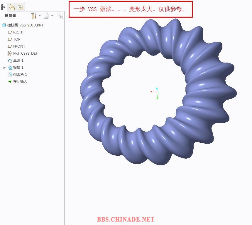252x225 pixels.
Task: Click the PRT_CSYS_DEF coordinate system icon
Action: click(x=10, y=53)
